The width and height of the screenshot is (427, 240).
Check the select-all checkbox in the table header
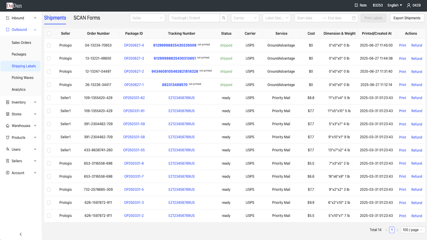pyautogui.click(x=49, y=34)
